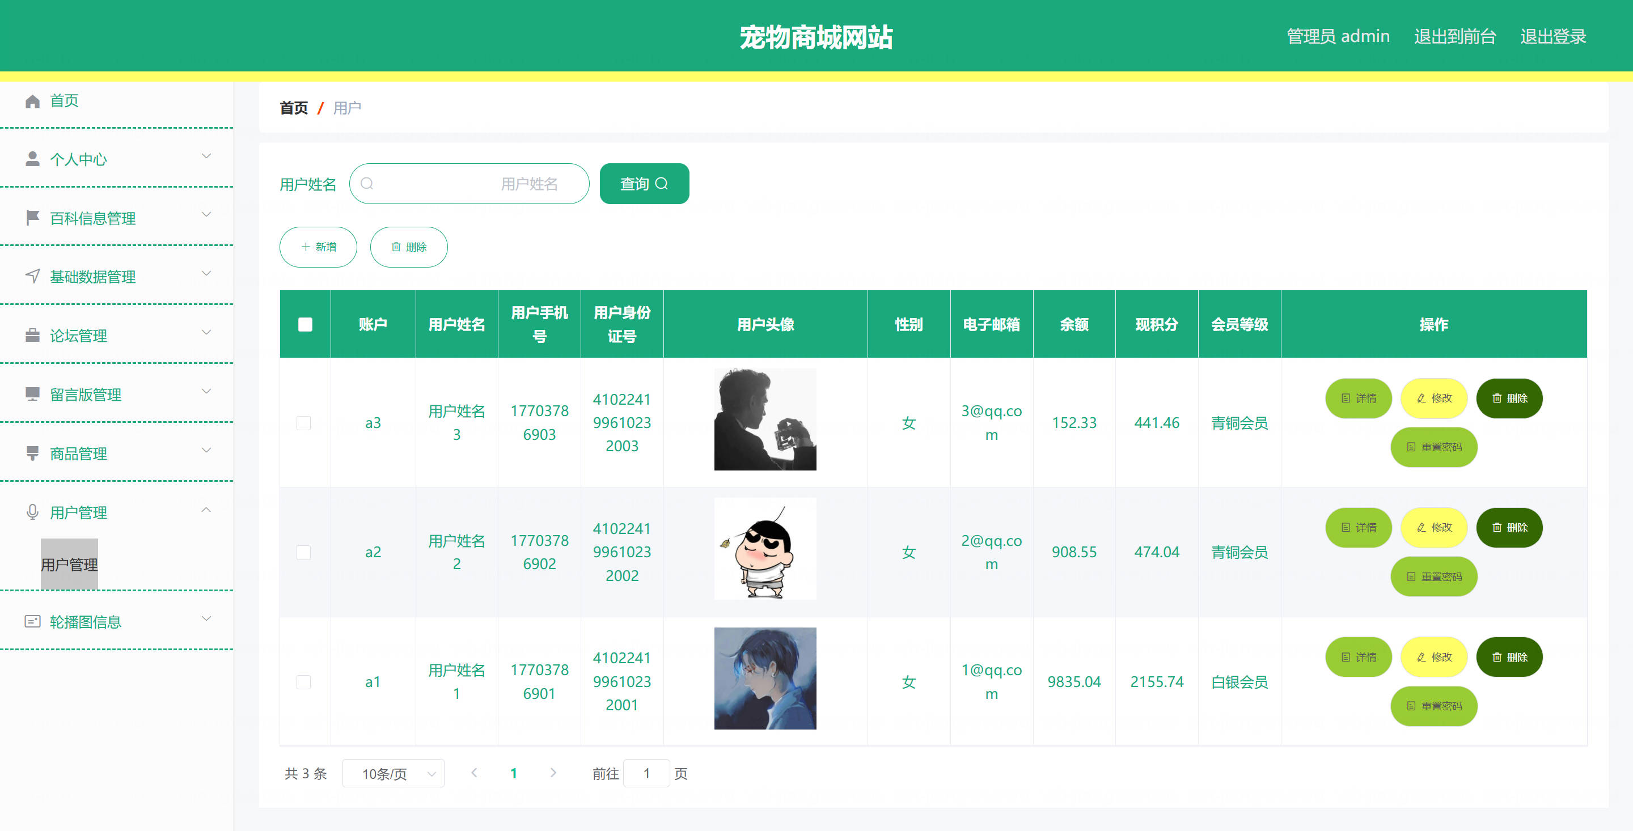Screen dimensions: 1633x831
Task: Click the home icon in sidebar
Action: point(32,101)
